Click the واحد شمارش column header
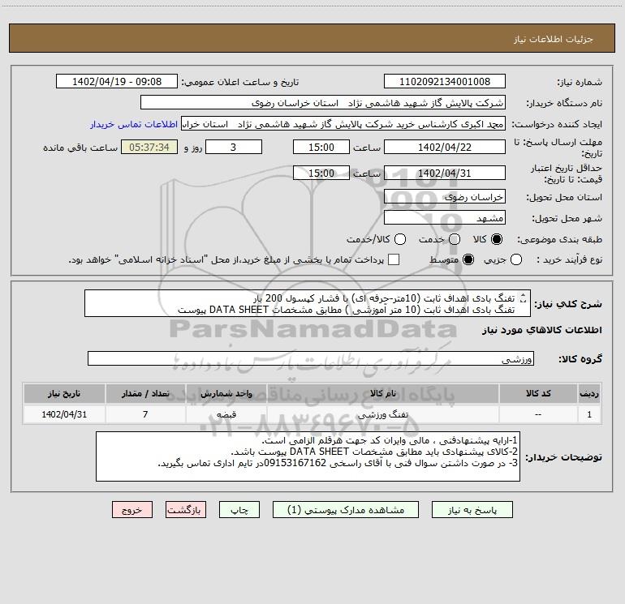This screenshot has height=604, width=625. pos(226,393)
